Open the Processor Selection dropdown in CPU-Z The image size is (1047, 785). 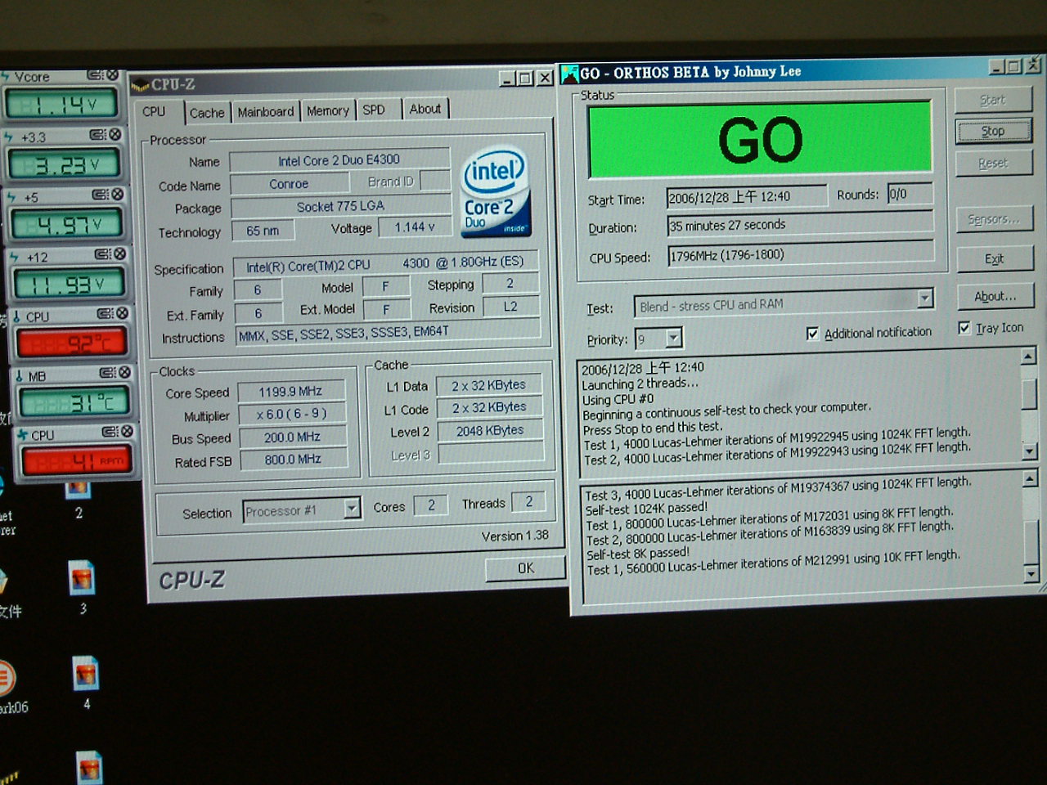tap(352, 509)
